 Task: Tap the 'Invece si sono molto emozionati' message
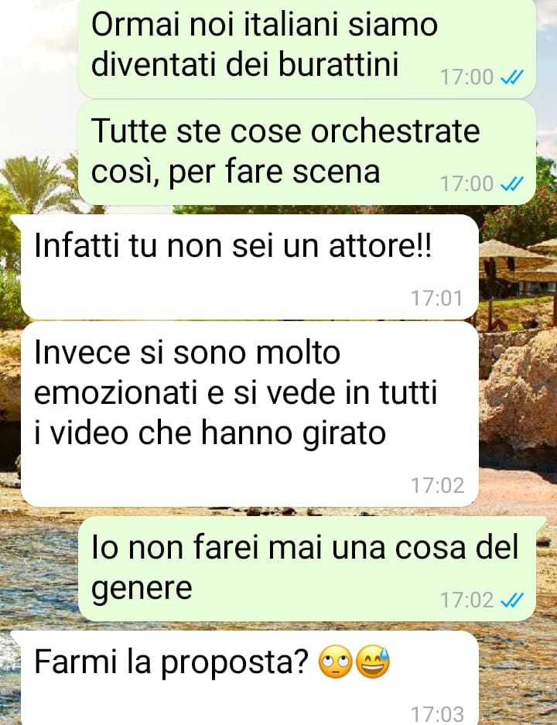[x=250, y=414]
